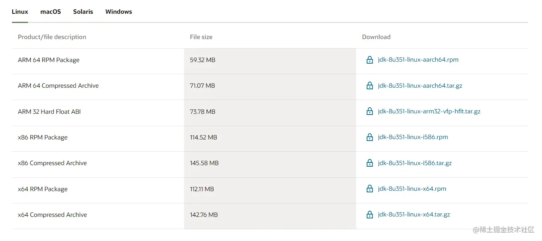542x241 pixels.
Task: Click the 59.32 MB file size cell
Action: [x=202, y=60]
